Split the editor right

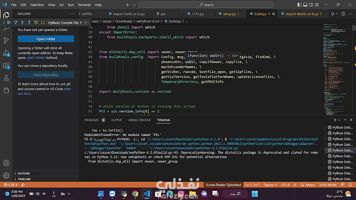pos(343,14)
